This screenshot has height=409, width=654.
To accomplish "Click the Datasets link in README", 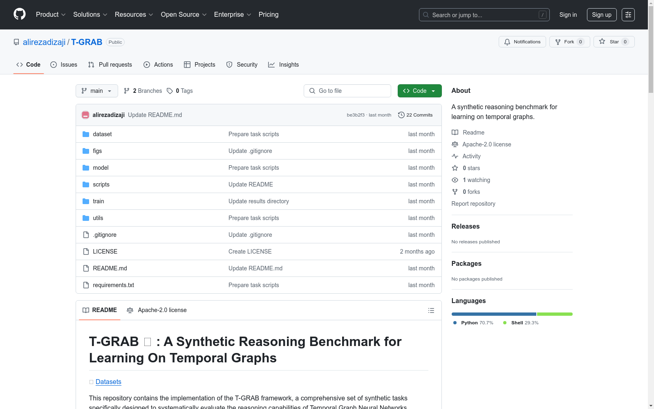I will (x=108, y=382).
